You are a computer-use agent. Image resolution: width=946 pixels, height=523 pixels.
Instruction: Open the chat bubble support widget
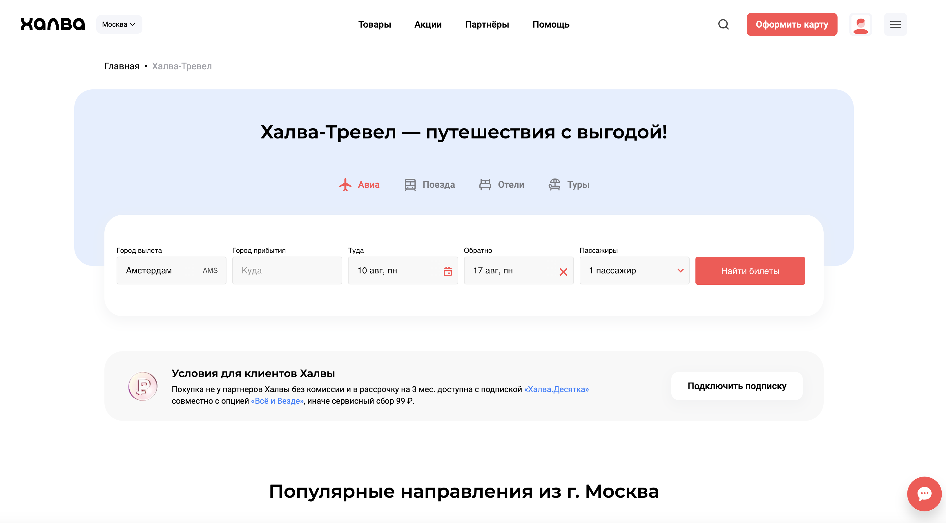coord(924,494)
